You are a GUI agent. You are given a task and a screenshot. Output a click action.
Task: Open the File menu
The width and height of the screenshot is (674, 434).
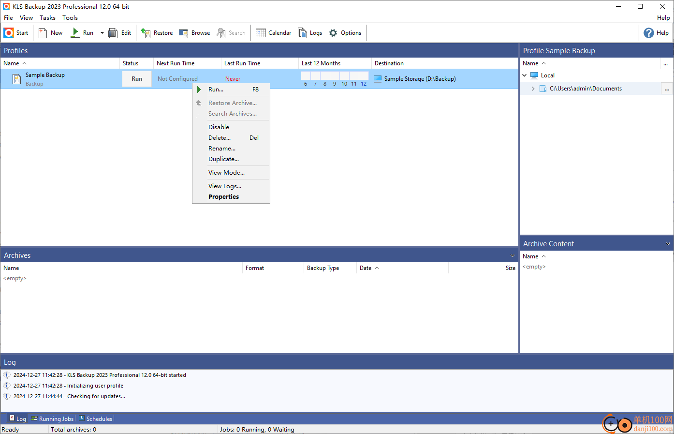(9, 18)
